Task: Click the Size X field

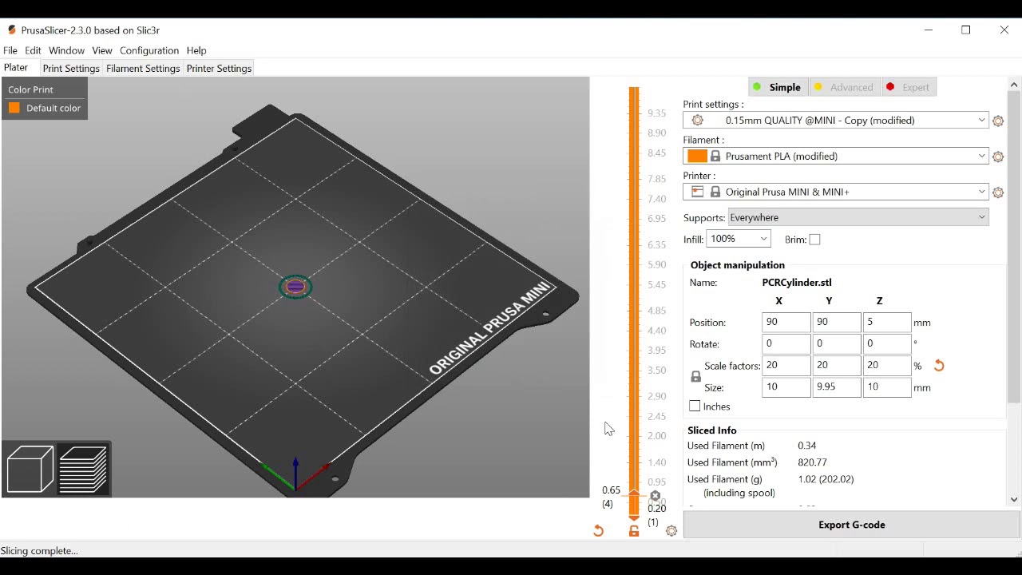Action: point(786,387)
